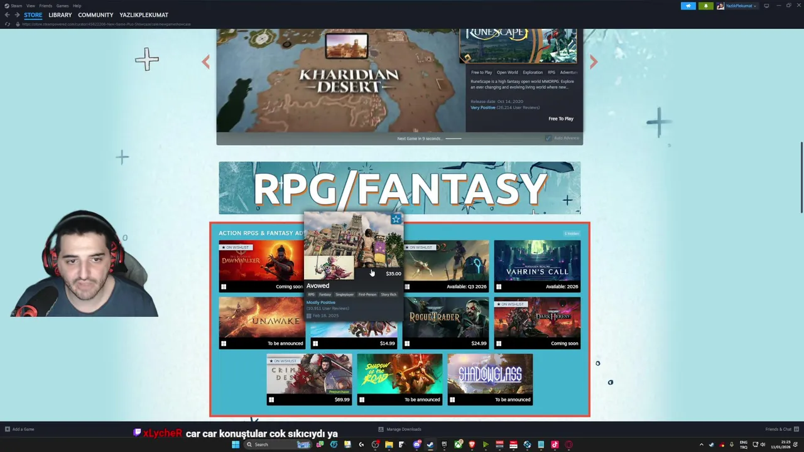Click the page vertical scrollbar
Screen dimensions: 804x452
801,178
